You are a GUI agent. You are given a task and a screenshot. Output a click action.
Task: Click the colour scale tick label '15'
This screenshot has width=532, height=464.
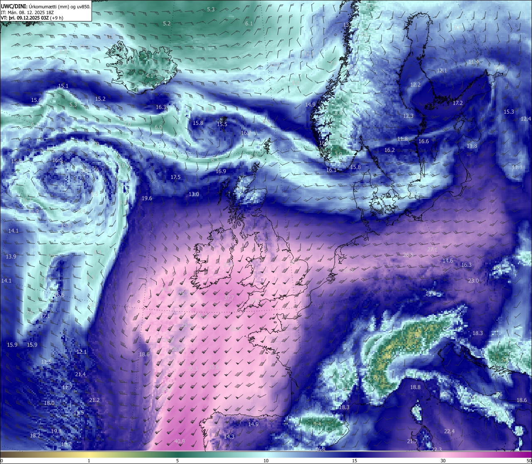(355, 461)
